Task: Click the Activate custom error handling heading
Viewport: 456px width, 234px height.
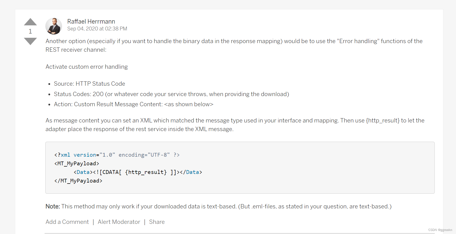Action: 86,67
